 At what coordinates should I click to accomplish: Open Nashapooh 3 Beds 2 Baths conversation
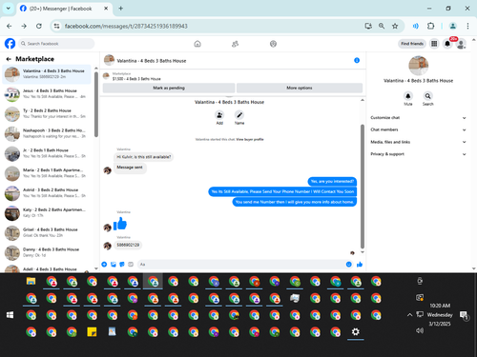[47, 133]
